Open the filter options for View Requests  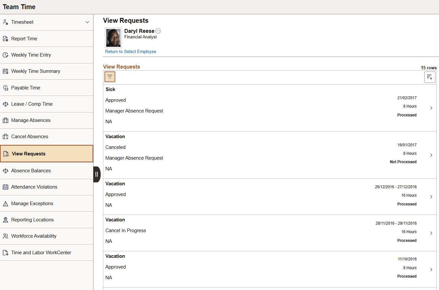(110, 77)
